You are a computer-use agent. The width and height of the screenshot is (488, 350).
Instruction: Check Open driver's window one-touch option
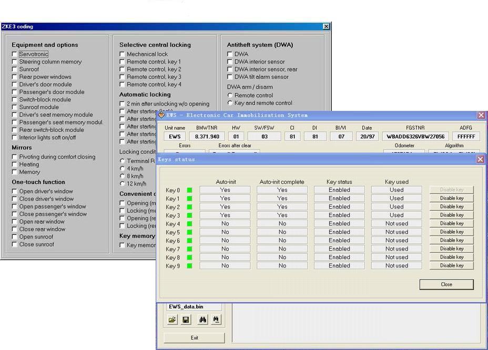(x=14, y=191)
